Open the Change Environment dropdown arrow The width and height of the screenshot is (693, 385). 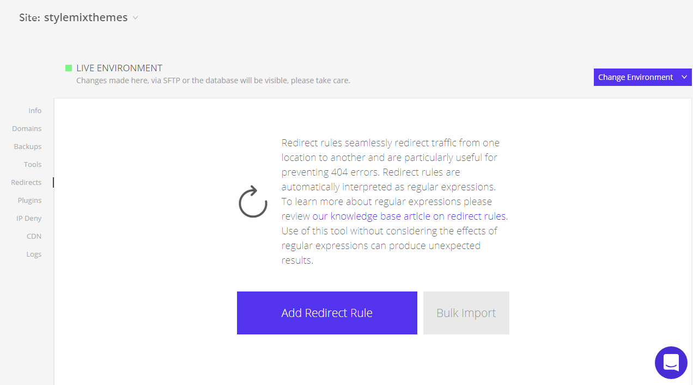coord(684,77)
